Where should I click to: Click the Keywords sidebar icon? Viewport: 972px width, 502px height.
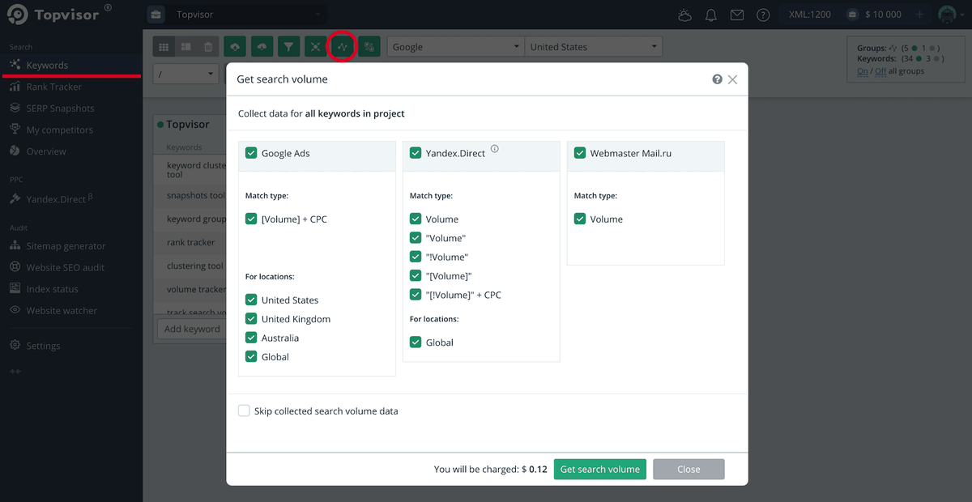point(15,65)
